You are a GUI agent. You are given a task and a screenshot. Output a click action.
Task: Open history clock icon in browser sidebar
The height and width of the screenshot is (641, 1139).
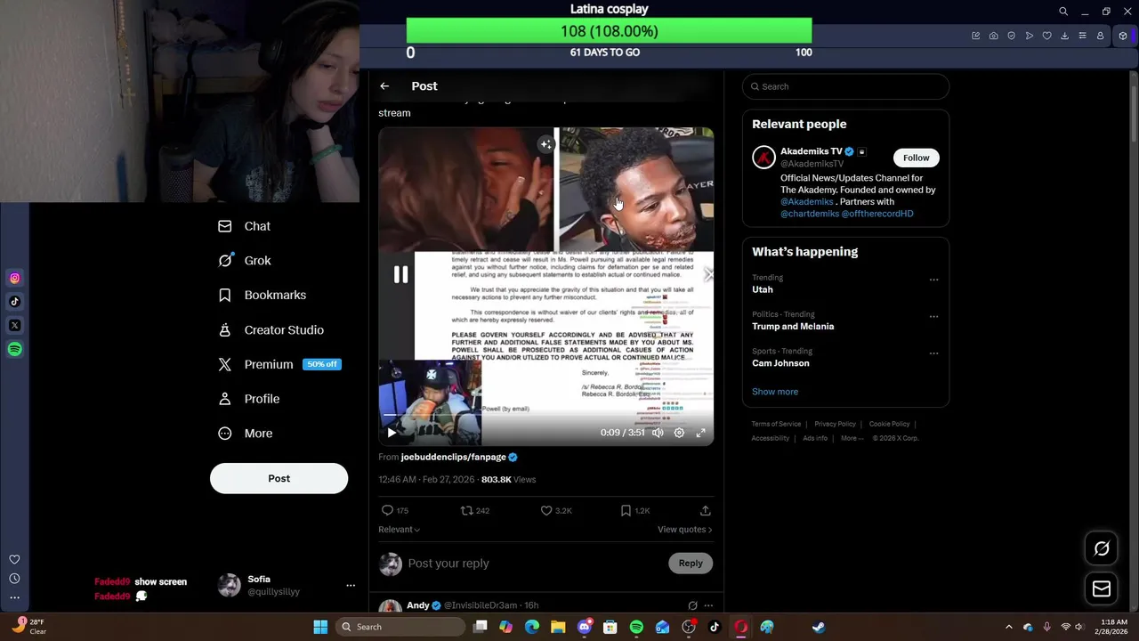click(14, 579)
